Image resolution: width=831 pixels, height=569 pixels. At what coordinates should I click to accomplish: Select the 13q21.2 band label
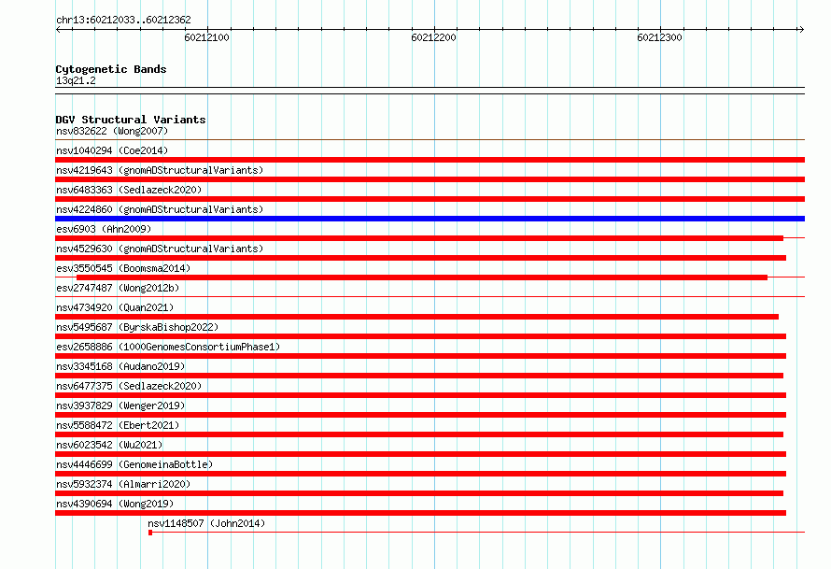pyautogui.click(x=76, y=80)
